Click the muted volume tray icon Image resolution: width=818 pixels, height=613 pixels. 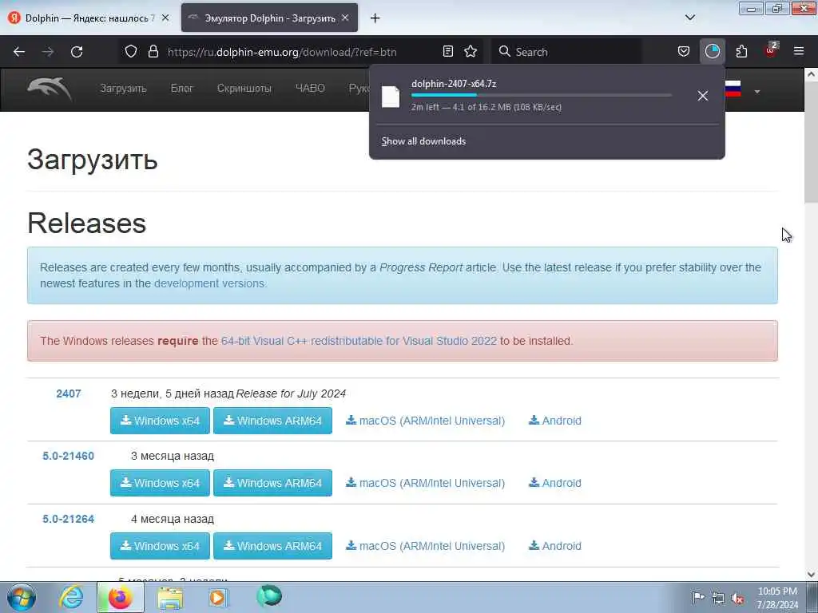(x=737, y=599)
